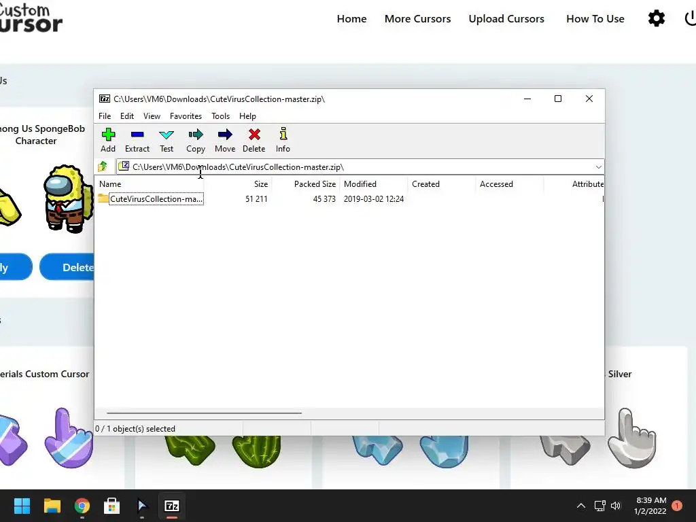The height and width of the screenshot is (522, 696).
Task: Expand the address bar path dropdown
Action: click(x=598, y=167)
